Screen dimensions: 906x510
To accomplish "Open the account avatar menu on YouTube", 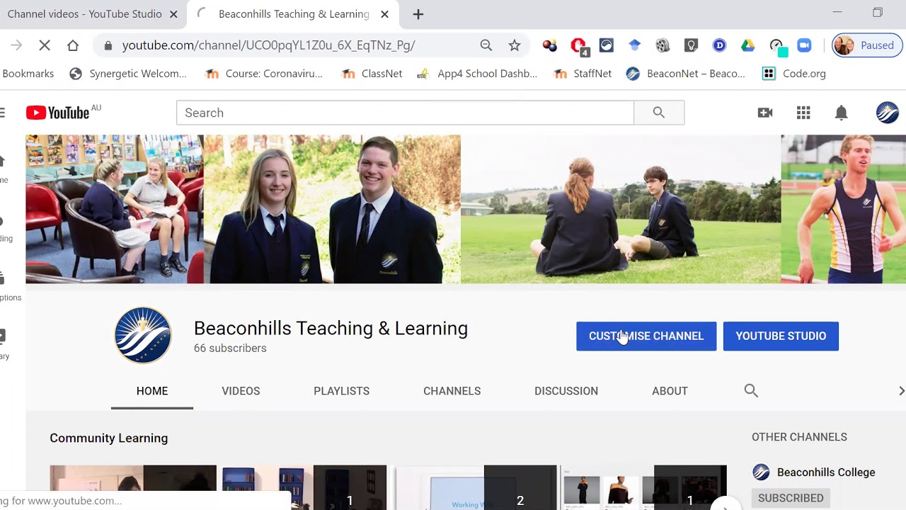I will (x=887, y=113).
